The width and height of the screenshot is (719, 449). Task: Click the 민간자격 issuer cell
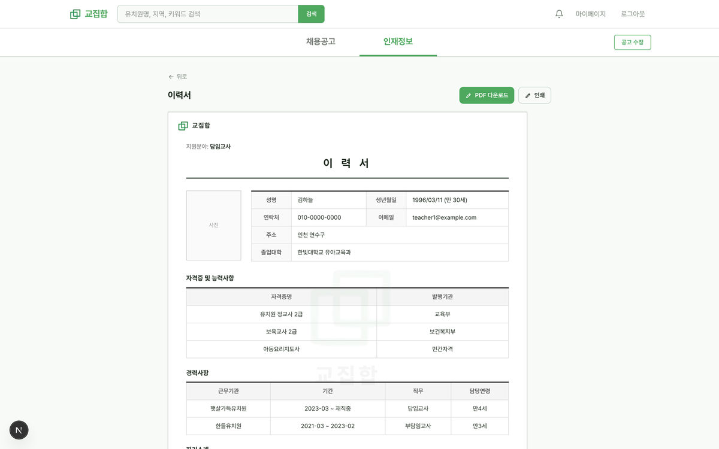pyautogui.click(x=443, y=349)
